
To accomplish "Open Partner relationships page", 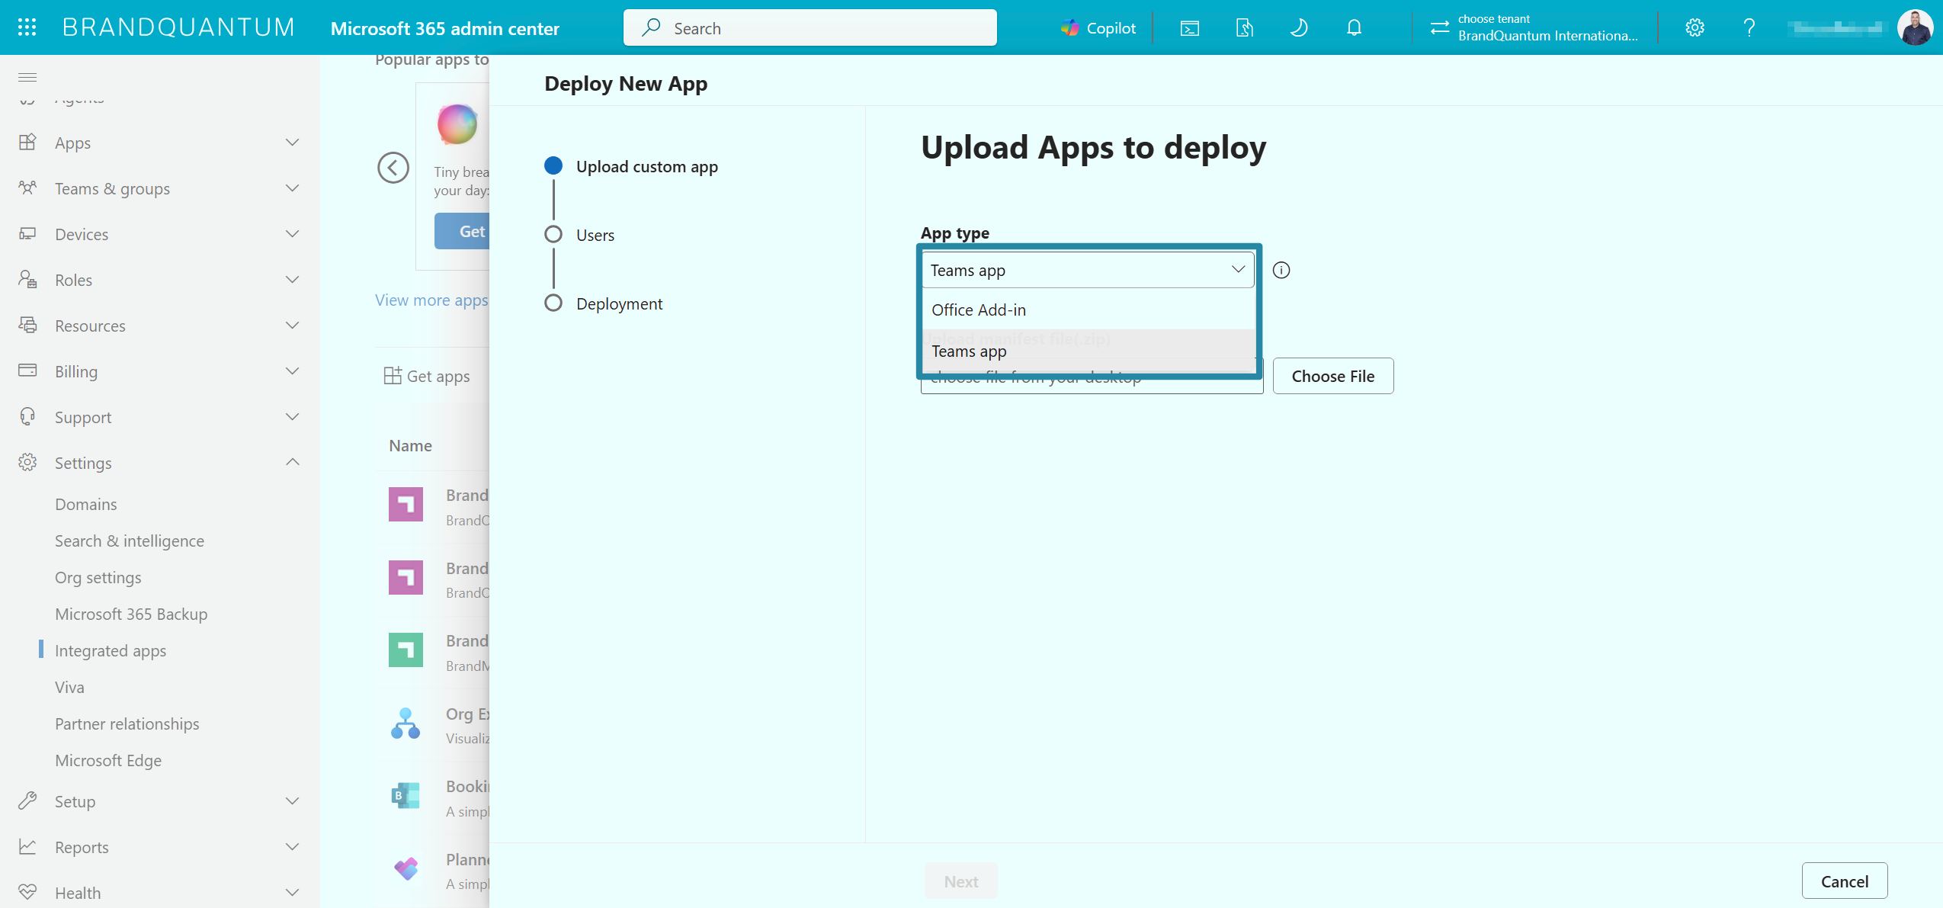I will click(127, 724).
